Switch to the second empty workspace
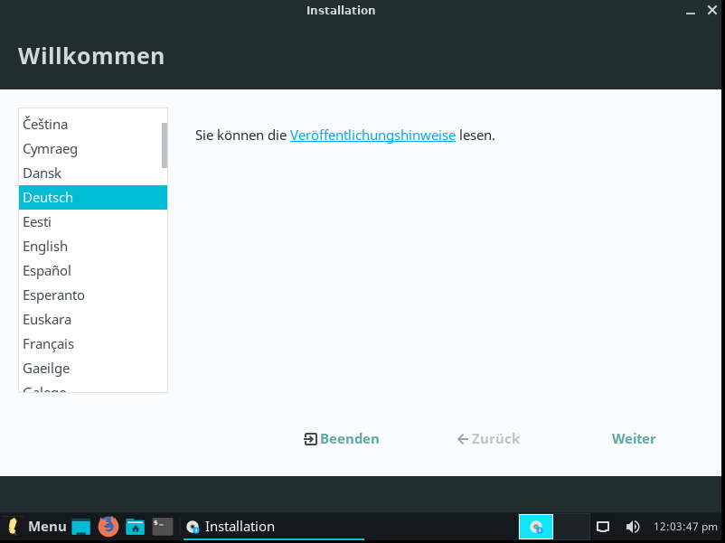The width and height of the screenshot is (725, 543). [571, 527]
